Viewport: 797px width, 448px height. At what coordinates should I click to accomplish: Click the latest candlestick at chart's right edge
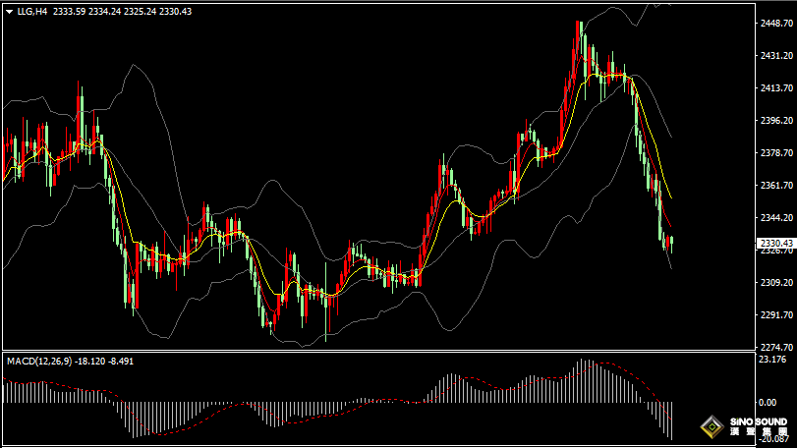click(670, 242)
